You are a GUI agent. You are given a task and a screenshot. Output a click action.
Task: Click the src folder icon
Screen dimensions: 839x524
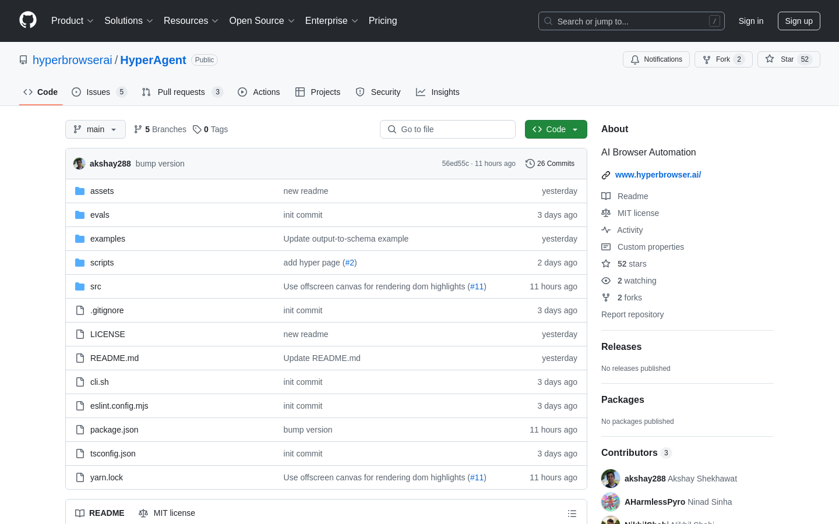80,286
